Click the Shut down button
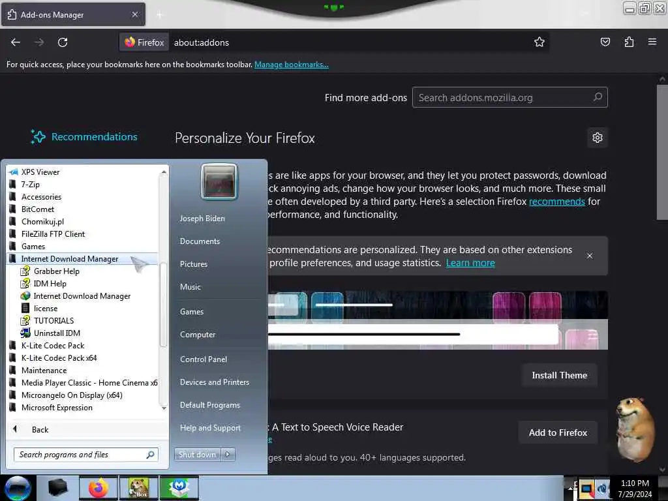The image size is (668, 501). (197, 455)
